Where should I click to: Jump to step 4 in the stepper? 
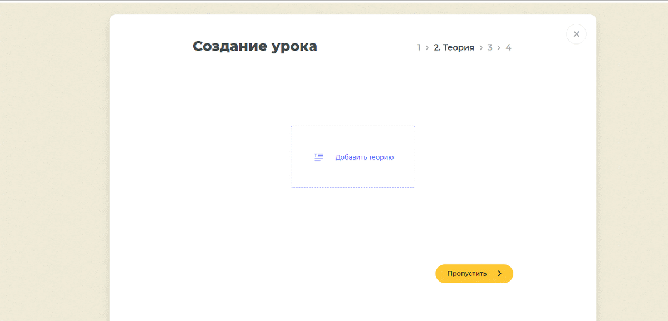pos(508,47)
